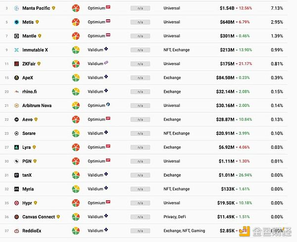Click the ZKFair project logo icon
Screen dimensions: 297x242
point(17,64)
